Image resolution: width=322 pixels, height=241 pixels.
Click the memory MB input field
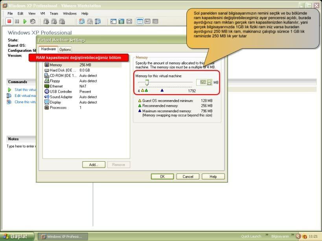202,82
